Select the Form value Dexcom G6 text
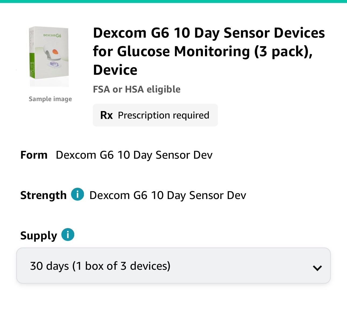The height and width of the screenshot is (316, 347). pyautogui.click(x=134, y=155)
